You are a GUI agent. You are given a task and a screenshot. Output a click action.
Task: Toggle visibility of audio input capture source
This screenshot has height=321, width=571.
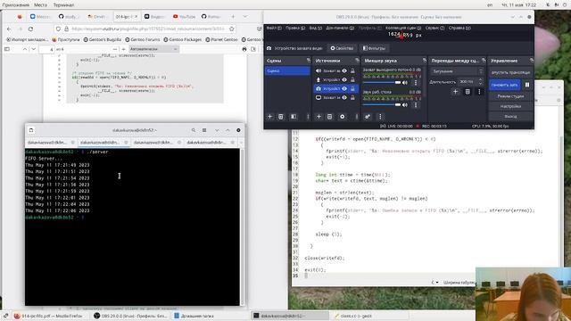point(344,70)
